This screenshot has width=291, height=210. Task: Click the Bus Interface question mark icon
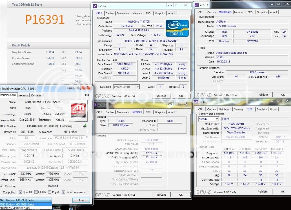click(87, 138)
